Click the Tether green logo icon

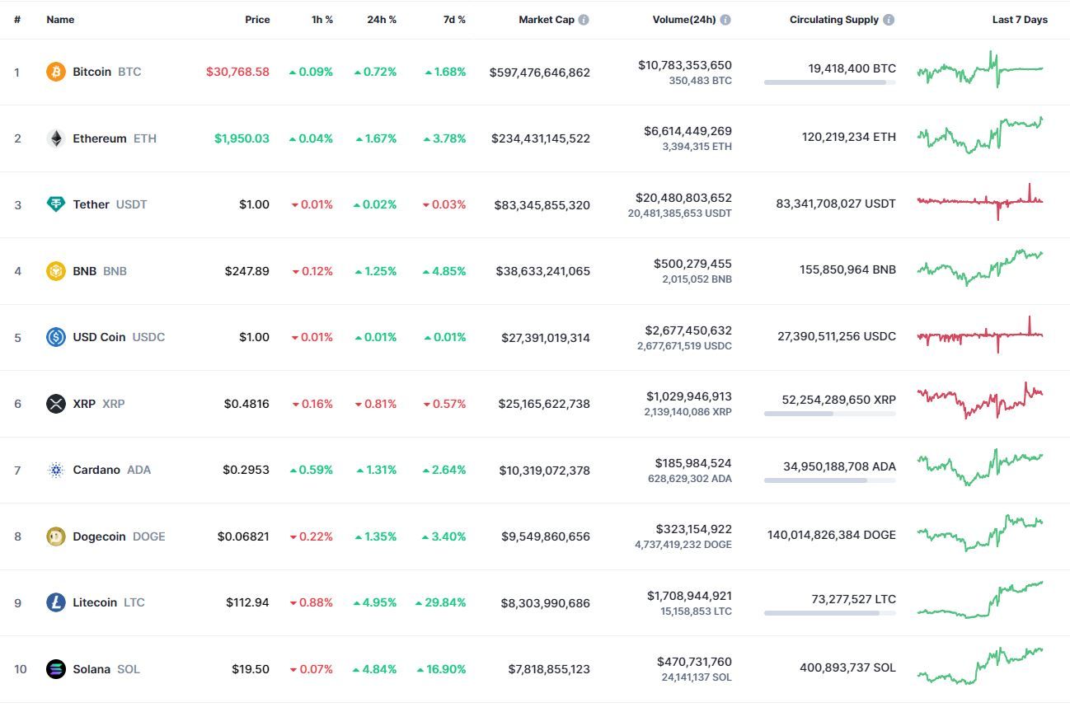tap(56, 204)
